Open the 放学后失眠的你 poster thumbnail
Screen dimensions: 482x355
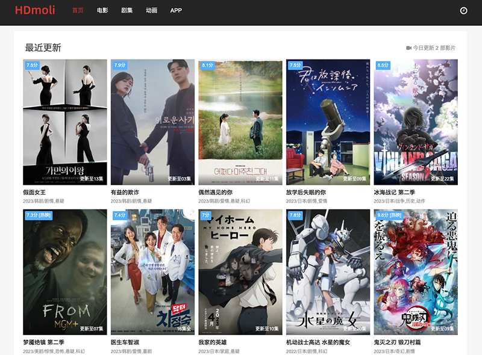pyautogui.click(x=328, y=122)
